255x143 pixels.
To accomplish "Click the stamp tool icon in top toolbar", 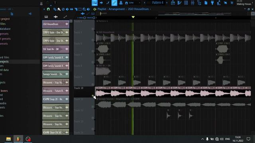I will (121, 3).
